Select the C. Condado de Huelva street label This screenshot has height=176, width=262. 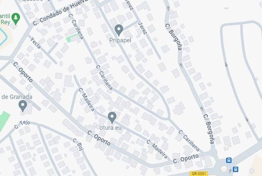pos(60,13)
